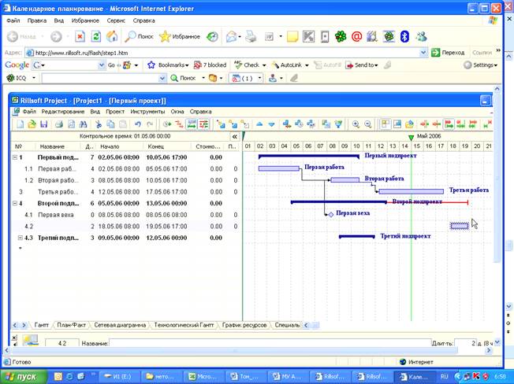The height and width of the screenshot is (384, 514).
Task: Click the red @ icon in IE toolbar
Action: coord(356,37)
